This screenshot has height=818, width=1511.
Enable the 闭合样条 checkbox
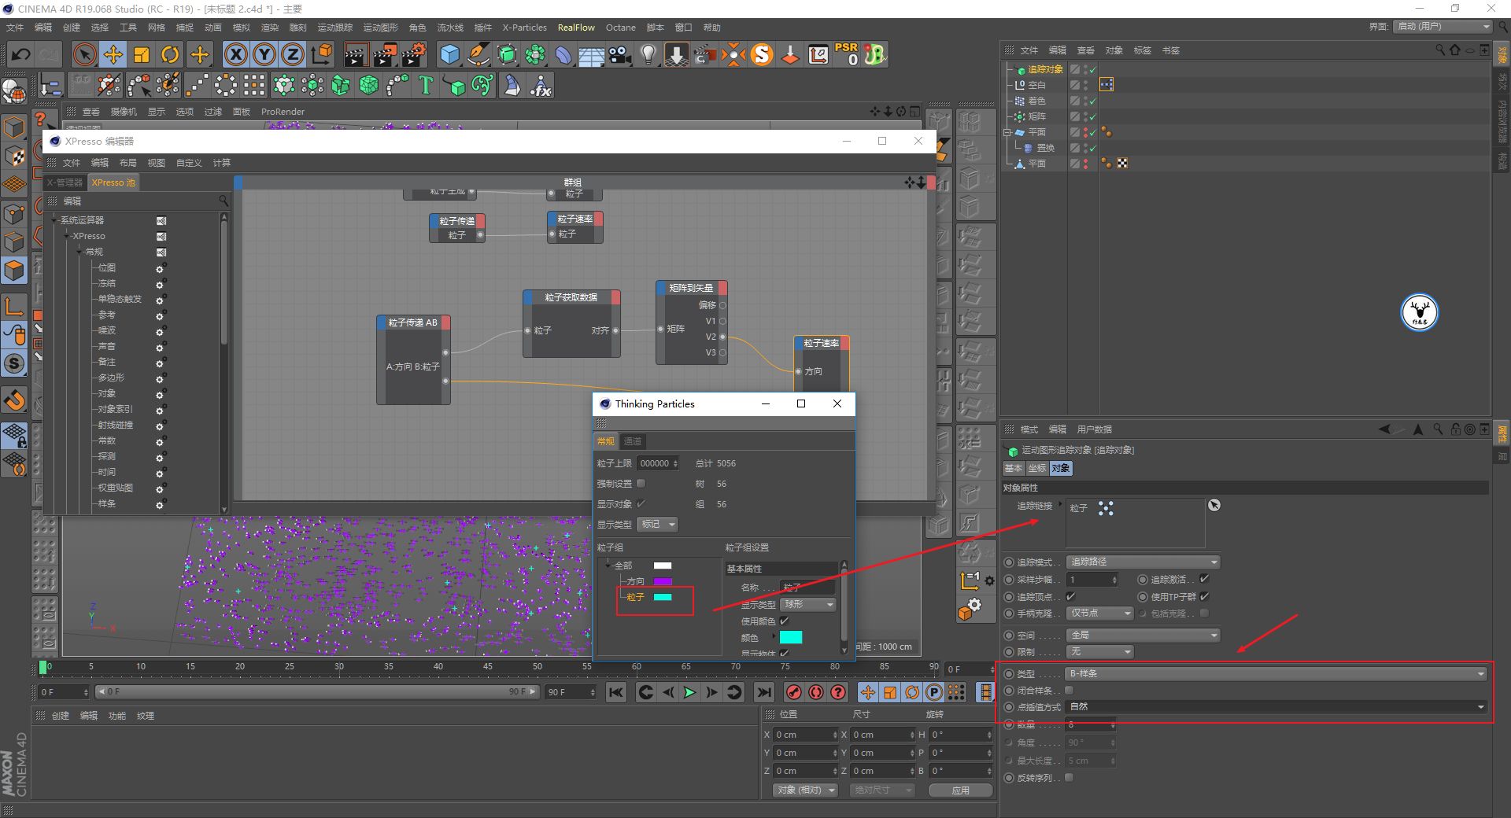point(1069,690)
